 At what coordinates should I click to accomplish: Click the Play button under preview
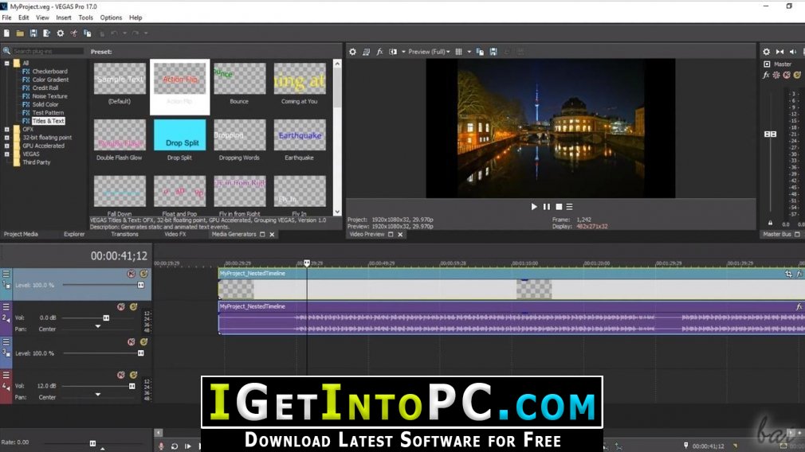pos(534,207)
